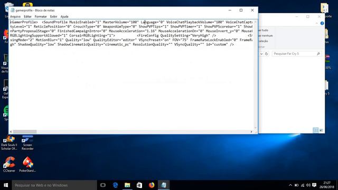Open the PokerStars desktop shortcut
The image size is (338, 190).
27,164
